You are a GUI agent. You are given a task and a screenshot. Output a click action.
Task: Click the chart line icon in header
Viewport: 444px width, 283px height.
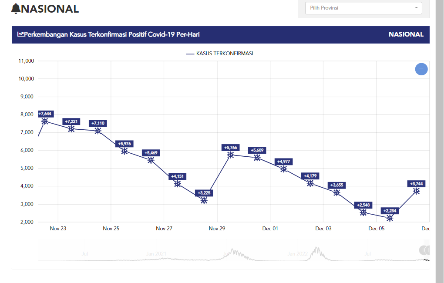pyautogui.click(x=20, y=34)
